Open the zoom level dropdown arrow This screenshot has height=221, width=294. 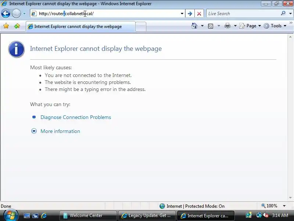284,206
